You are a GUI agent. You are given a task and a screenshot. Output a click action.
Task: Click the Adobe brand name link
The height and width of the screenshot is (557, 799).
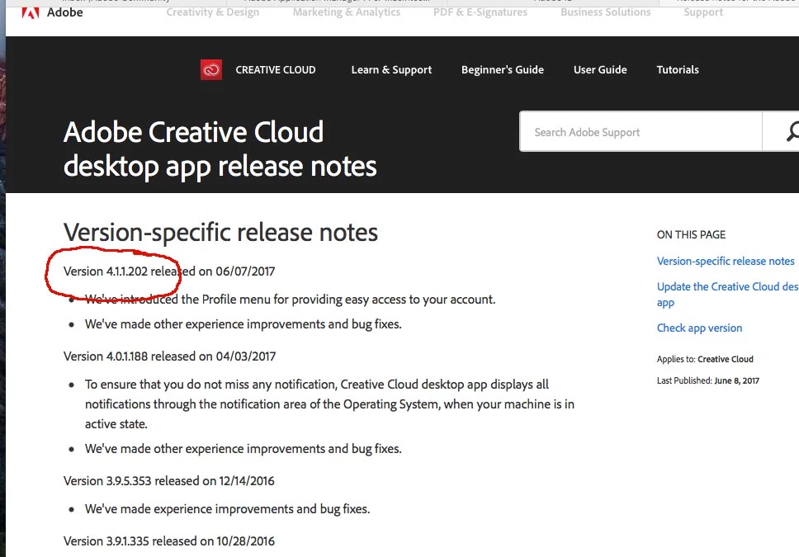[x=64, y=12]
